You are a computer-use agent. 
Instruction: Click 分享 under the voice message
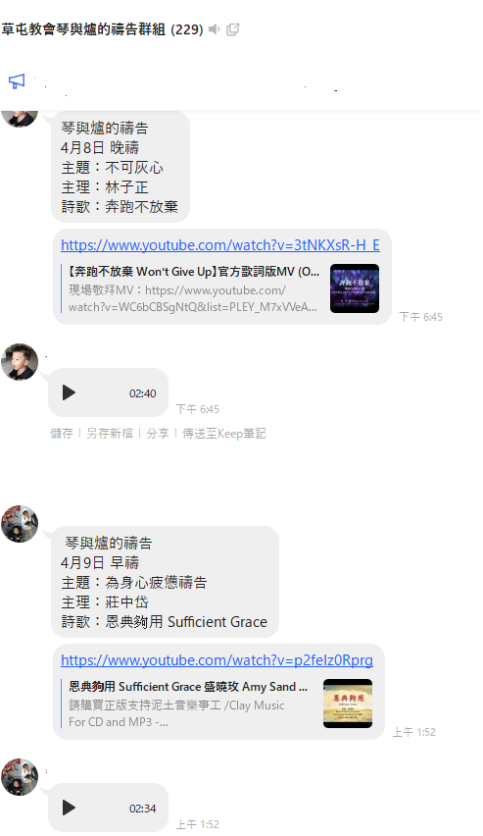pos(158,434)
